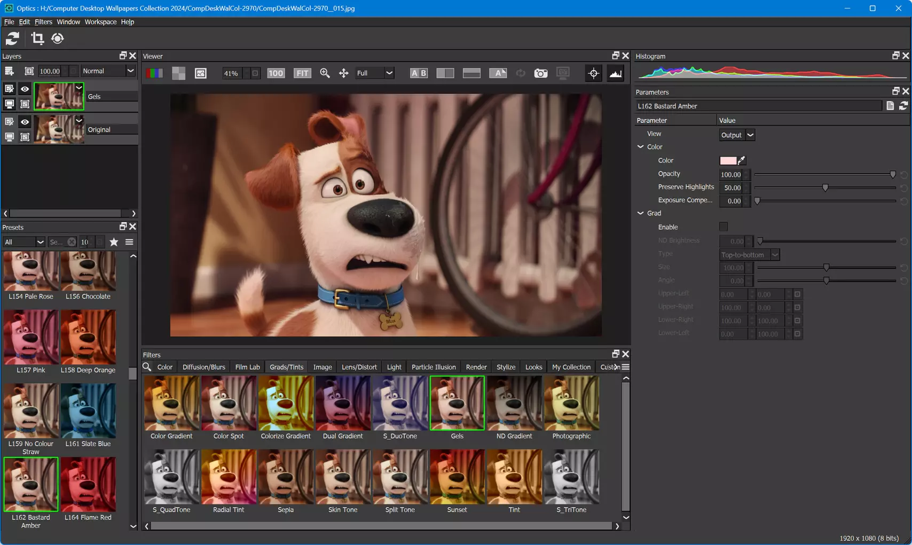912x545 pixels.
Task: Click the Add layer icon in Layers panel
Action: (9, 71)
